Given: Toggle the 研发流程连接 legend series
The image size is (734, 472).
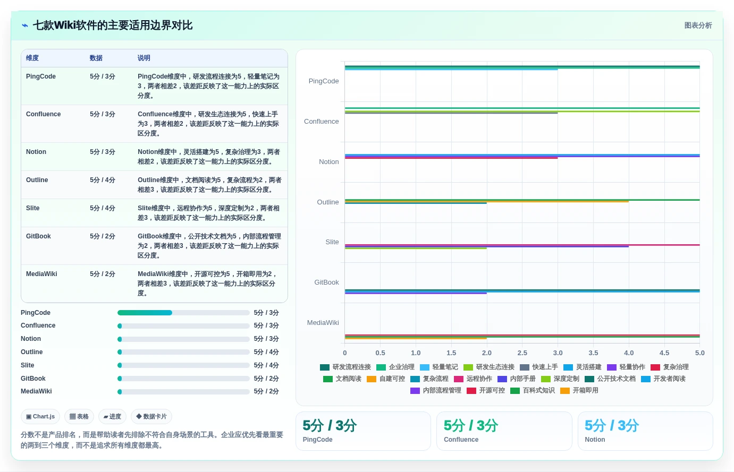Looking at the screenshot, I should click(x=345, y=367).
